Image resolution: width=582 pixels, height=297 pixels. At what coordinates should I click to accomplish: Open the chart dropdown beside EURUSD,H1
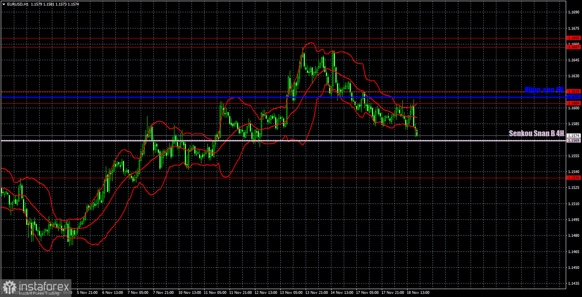[x=4, y=4]
